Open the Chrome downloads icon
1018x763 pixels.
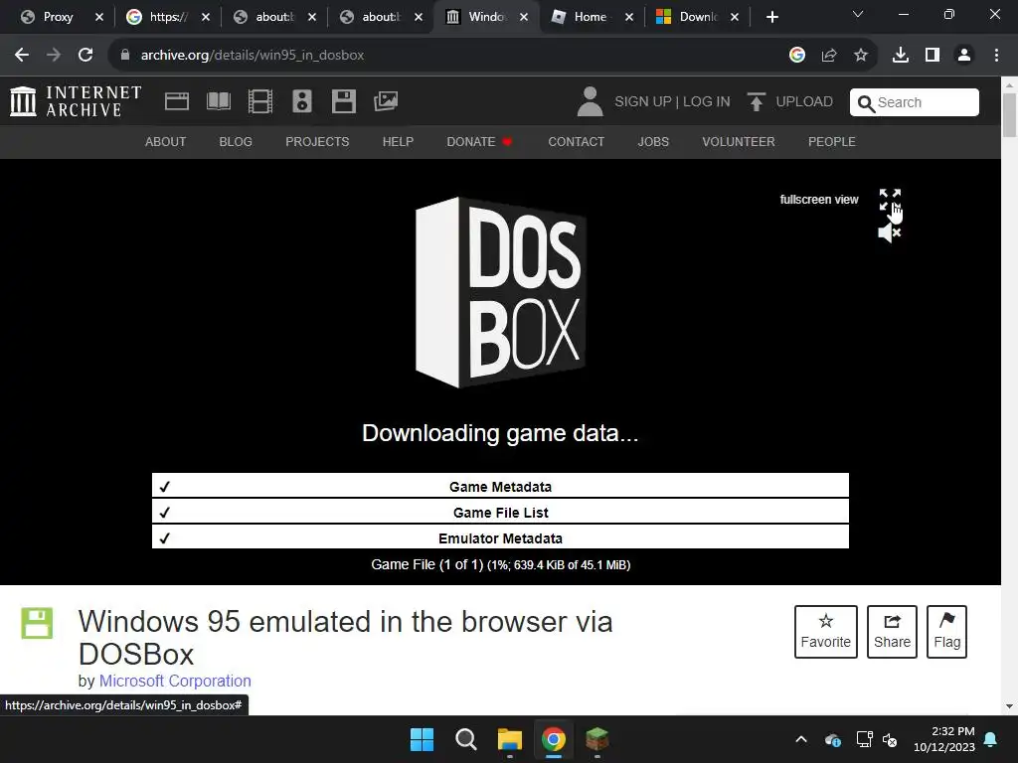pyautogui.click(x=901, y=56)
